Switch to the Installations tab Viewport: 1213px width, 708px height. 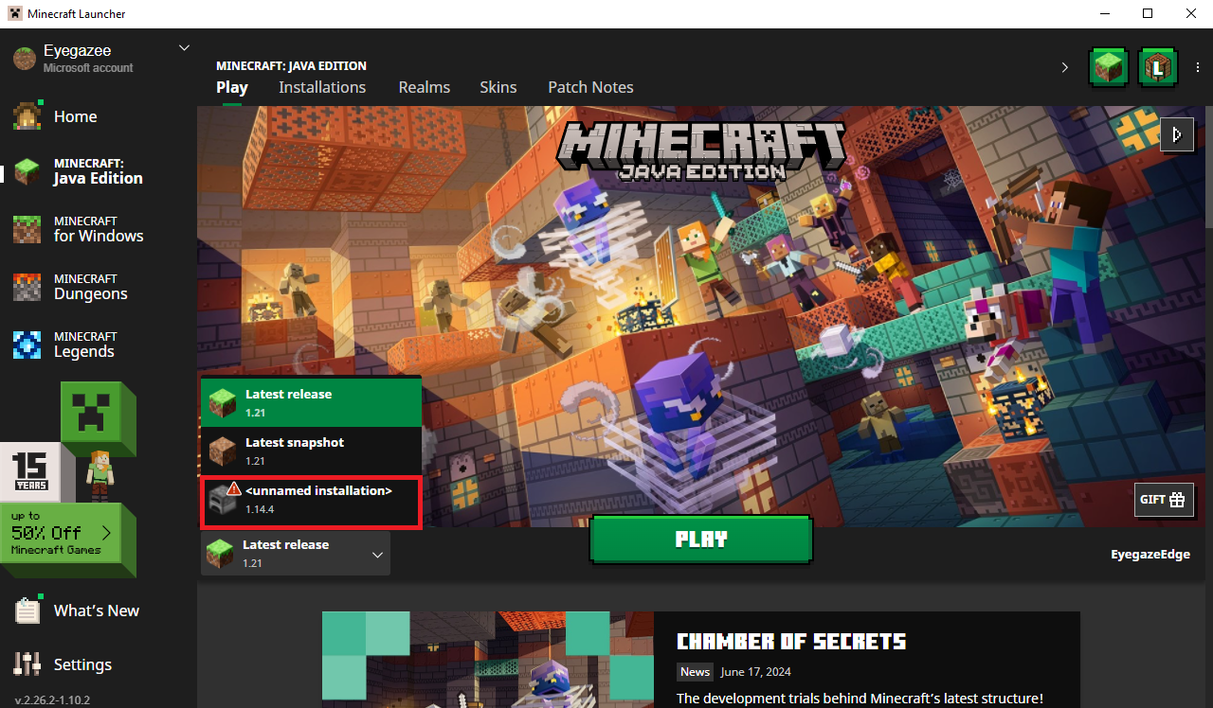(322, 87)
